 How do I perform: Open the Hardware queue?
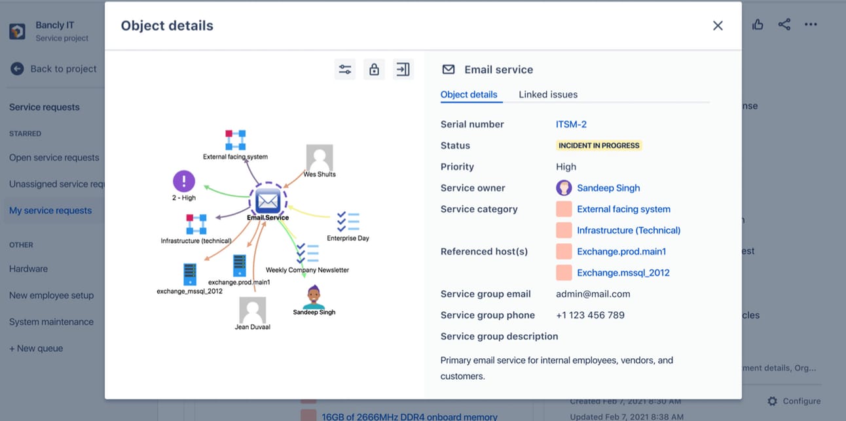coord(28,269)
